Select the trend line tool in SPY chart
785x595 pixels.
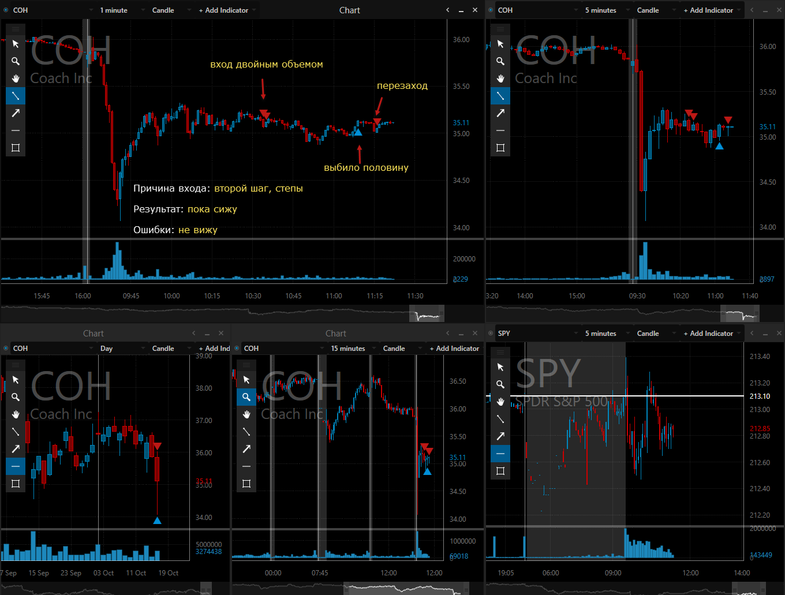click(500, 419)
